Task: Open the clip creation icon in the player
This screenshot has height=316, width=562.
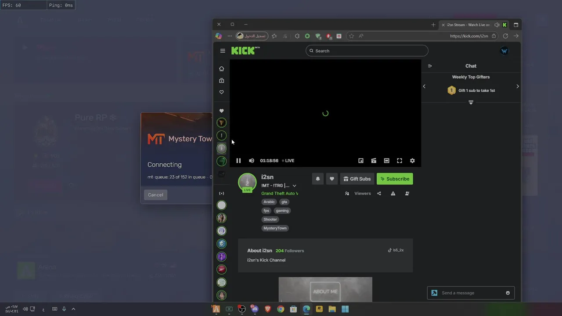Action: point(374,161)
